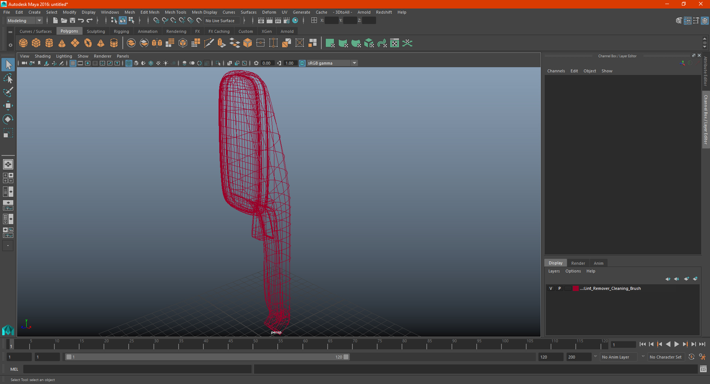Open the Edit Mesh menu
Screen dimensions: 710x384
click(x=150, y=12)
